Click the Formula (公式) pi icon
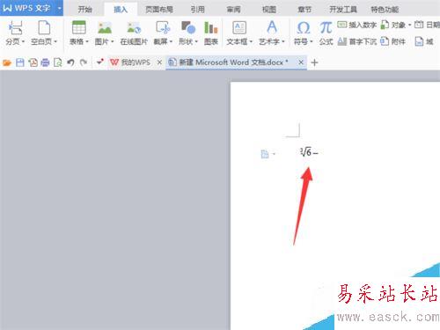440x330 pixels. 326,28
